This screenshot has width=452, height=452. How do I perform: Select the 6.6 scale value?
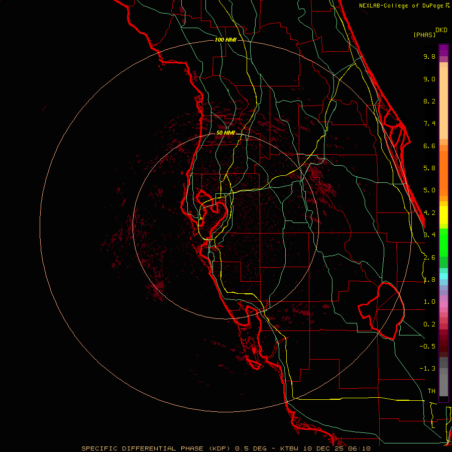[x=429, y=146]
